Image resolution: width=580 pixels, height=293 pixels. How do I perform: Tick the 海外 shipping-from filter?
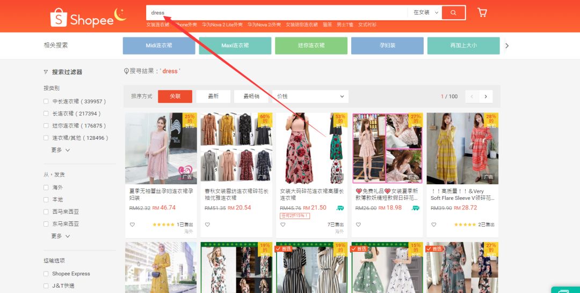[46, 187]
